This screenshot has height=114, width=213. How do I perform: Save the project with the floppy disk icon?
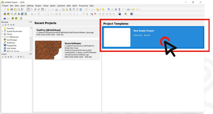(12, 10)
